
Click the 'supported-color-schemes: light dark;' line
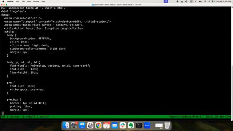(x=38, y=49)
